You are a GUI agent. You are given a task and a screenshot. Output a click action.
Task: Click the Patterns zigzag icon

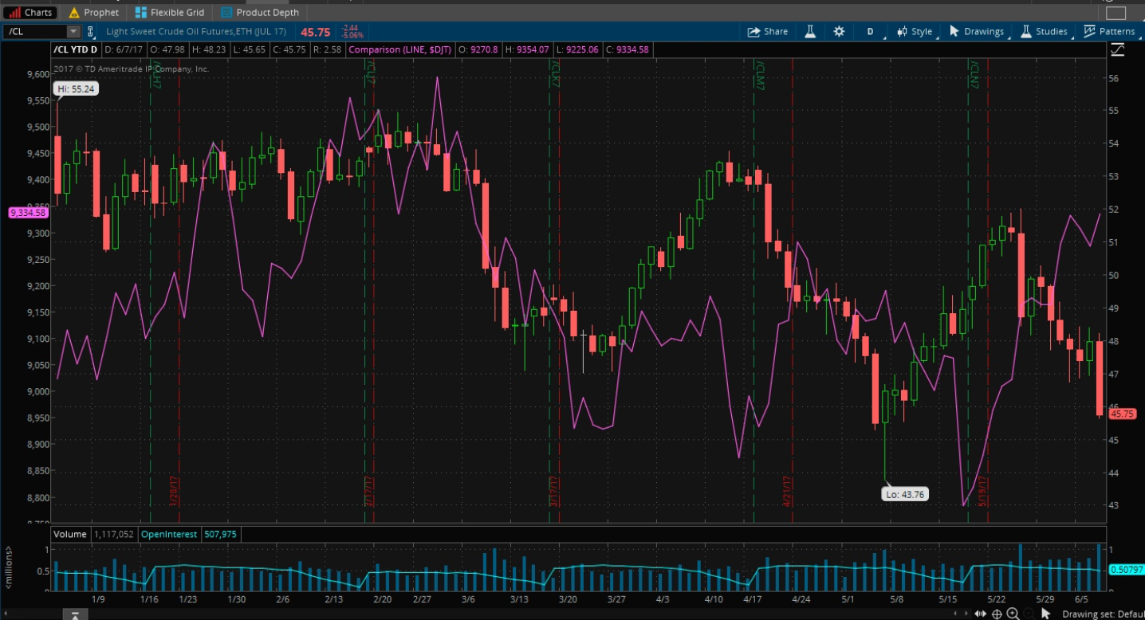(x=1089, y=32)
